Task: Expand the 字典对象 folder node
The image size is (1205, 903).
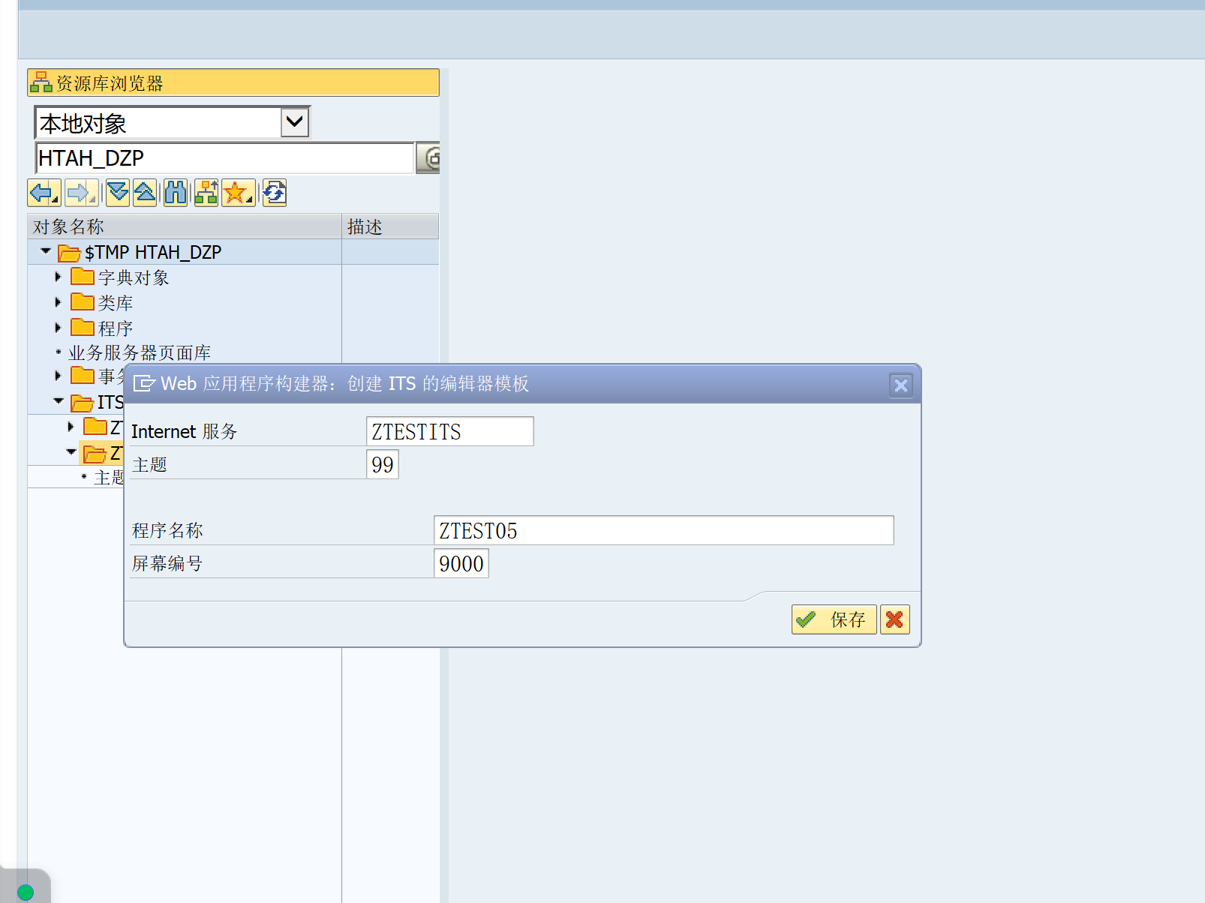Action: pyautogui.click(x=59, y=277)
